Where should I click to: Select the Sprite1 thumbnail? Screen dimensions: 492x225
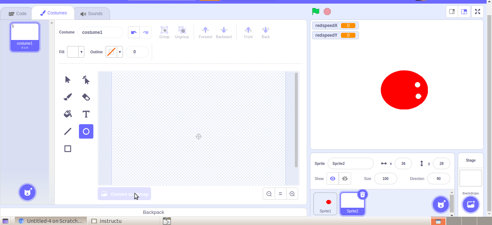point(325,203)
